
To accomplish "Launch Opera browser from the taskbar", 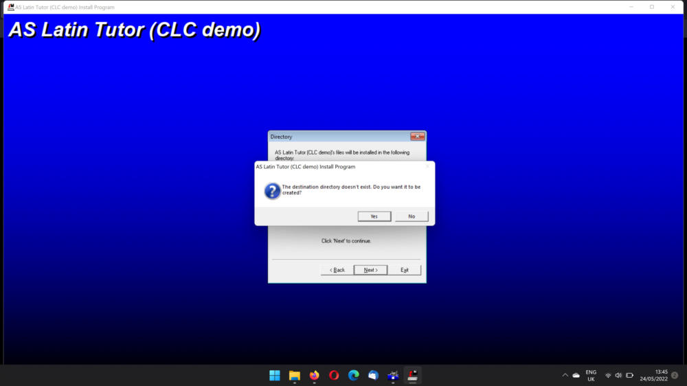I will (x=334, y=375).
